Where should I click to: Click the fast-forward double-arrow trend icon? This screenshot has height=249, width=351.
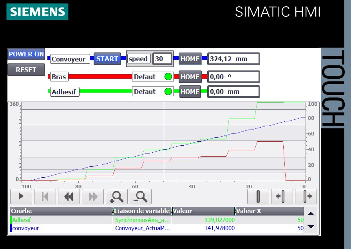click(93, 197)
